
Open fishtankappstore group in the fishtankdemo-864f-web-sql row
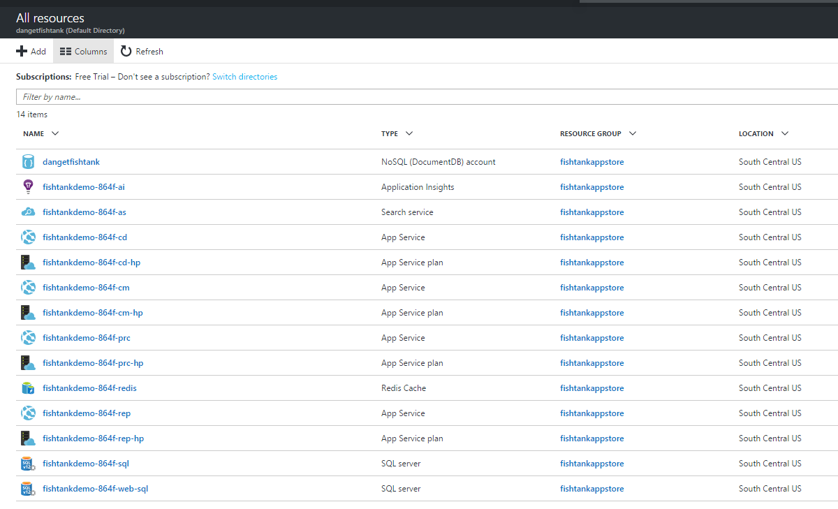pyautogui.click(x=592, y=489)
